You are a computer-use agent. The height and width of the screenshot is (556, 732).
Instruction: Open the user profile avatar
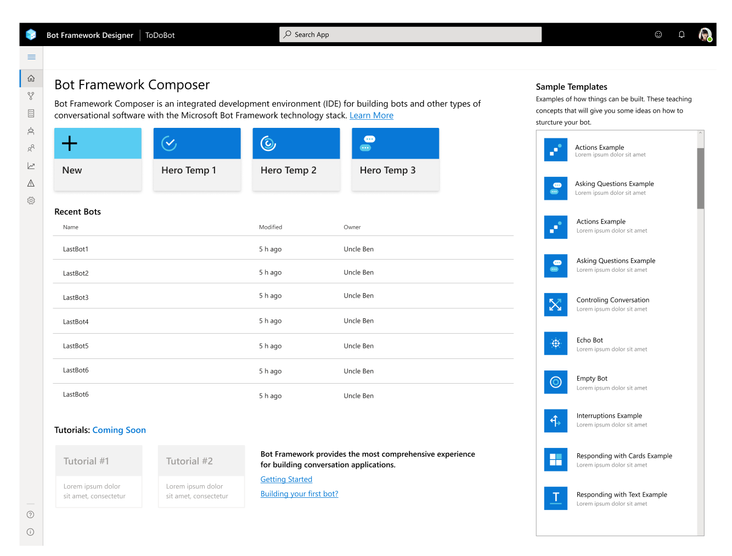[705, 35]
